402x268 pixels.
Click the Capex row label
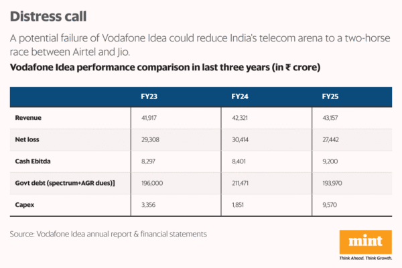tap(25, 204)
